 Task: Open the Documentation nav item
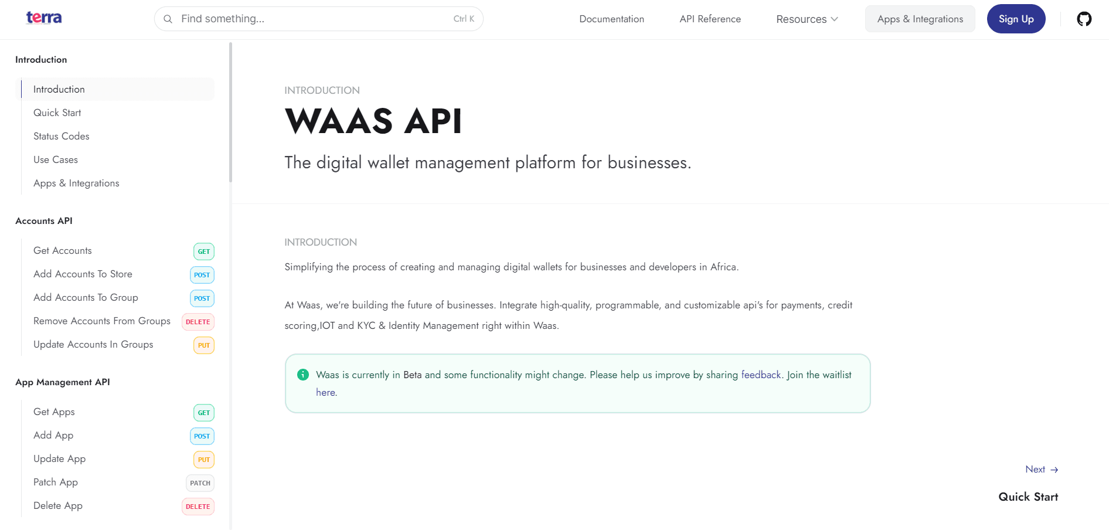[611, 19]
